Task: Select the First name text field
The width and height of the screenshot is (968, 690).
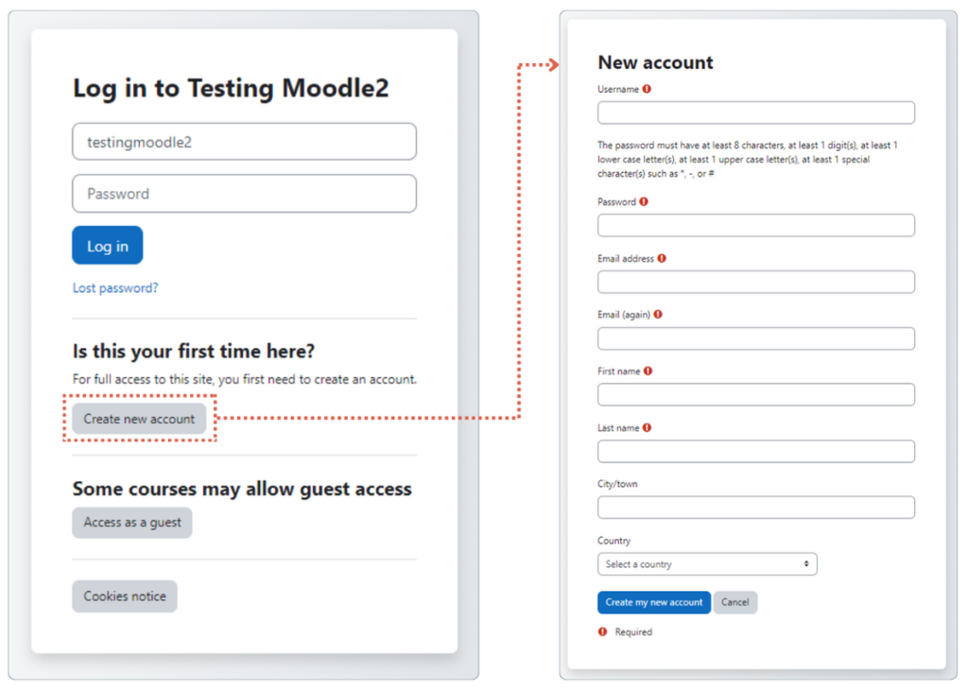Action: click(754, 394)
